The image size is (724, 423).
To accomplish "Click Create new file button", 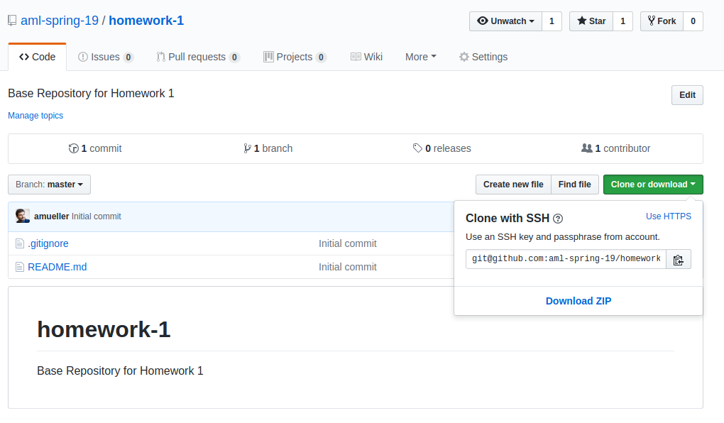I will (x=513, y=185).
